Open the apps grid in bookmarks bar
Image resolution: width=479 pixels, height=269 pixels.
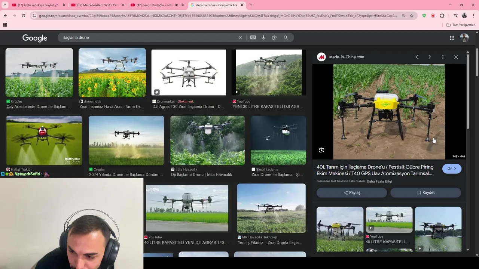[x=5, y=25]
